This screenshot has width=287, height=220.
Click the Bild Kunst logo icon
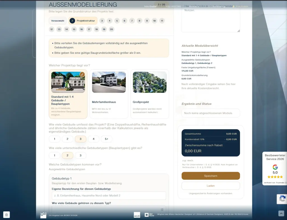pyautogui.click(x=149, y=215)
